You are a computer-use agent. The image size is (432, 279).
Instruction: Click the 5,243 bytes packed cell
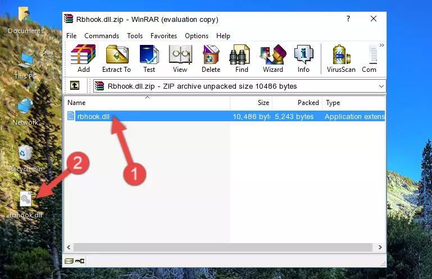click(294, 117)
